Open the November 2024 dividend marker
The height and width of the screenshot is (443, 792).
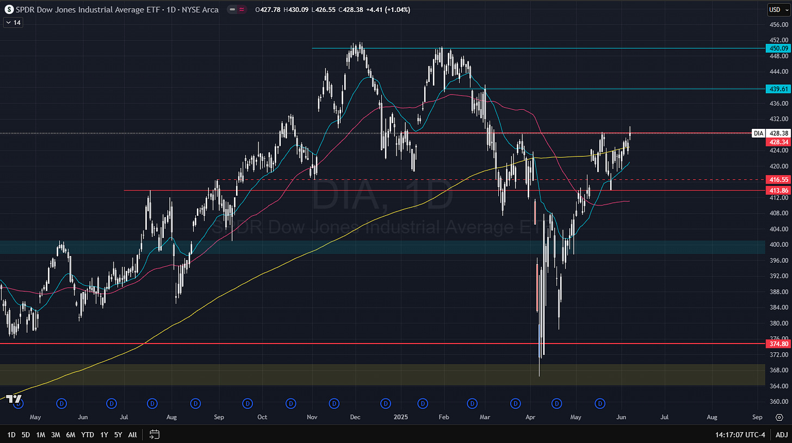point(334,403)
